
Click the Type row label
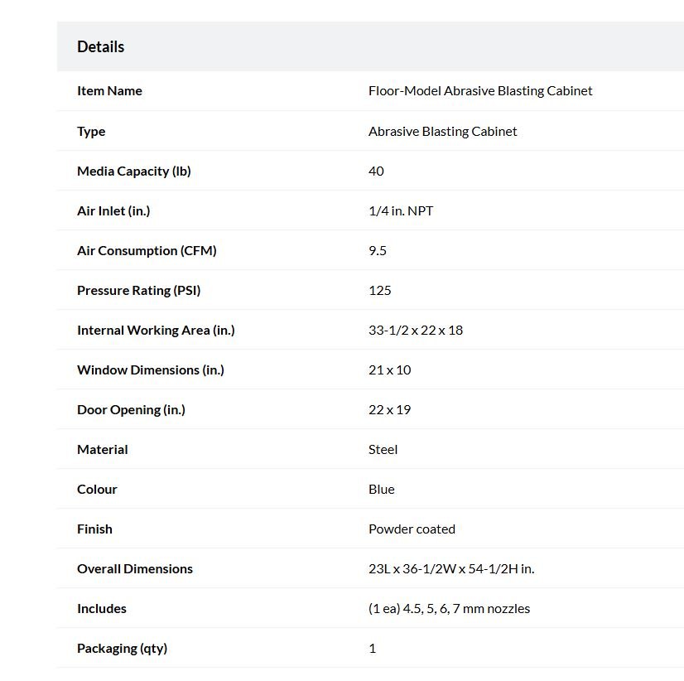point(91,132)
